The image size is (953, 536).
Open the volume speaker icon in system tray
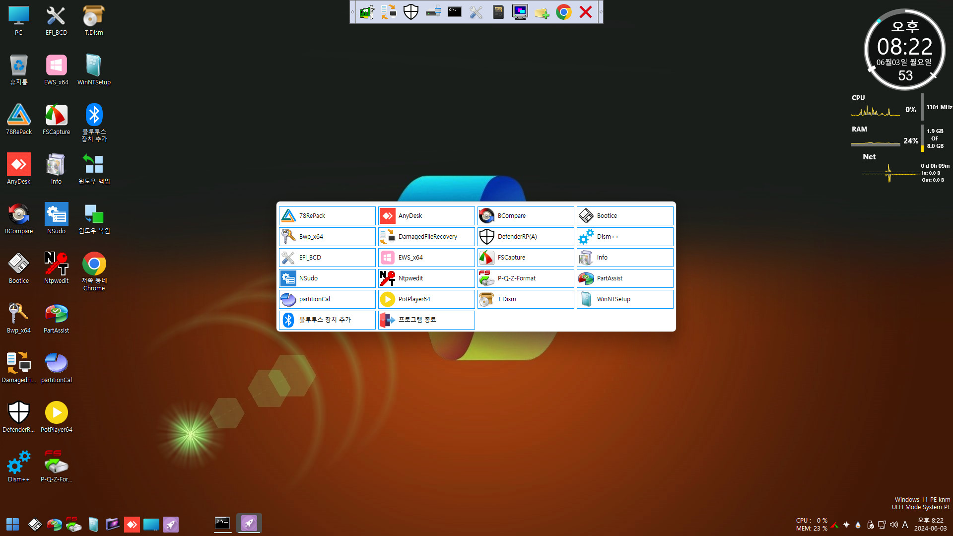click(894, 525)
